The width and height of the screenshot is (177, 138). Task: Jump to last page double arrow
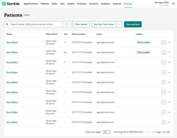pos(153,132)
